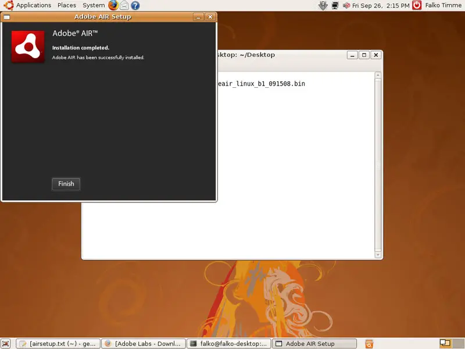Open the mail client launcher icon
465x349 pixels.
(124, 5)
